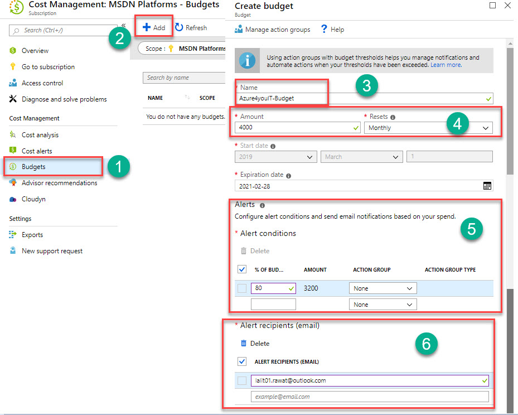Select Cost alerts in the sidebar
Viewport: 518px width, 415px height.
tap(37, 151)
